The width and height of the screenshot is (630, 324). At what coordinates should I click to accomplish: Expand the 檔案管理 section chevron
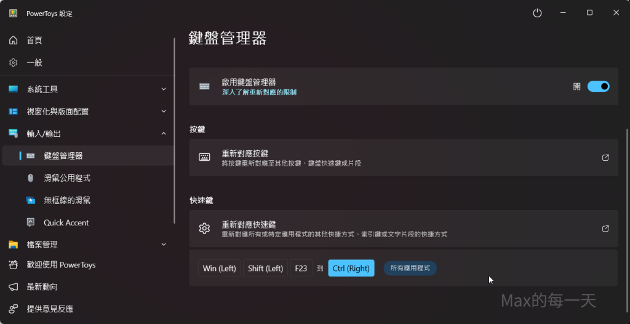coord(164,245)
